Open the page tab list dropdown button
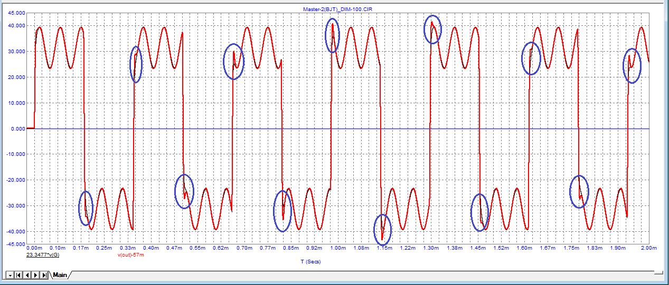669x285 pixels. pos(10,275)
